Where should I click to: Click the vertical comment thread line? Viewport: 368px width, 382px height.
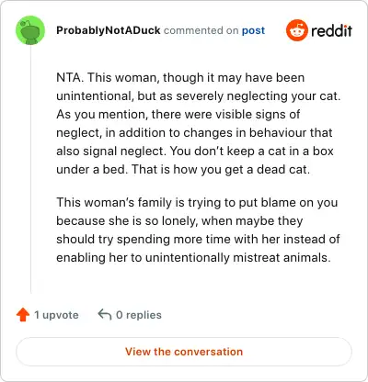tap(30, 169)
